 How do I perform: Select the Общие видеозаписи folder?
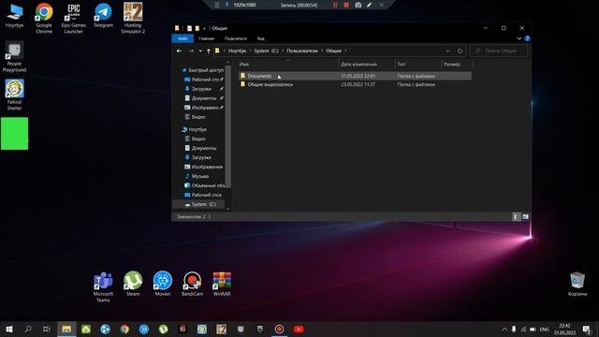pyautogui.click(x=270, y=84)
